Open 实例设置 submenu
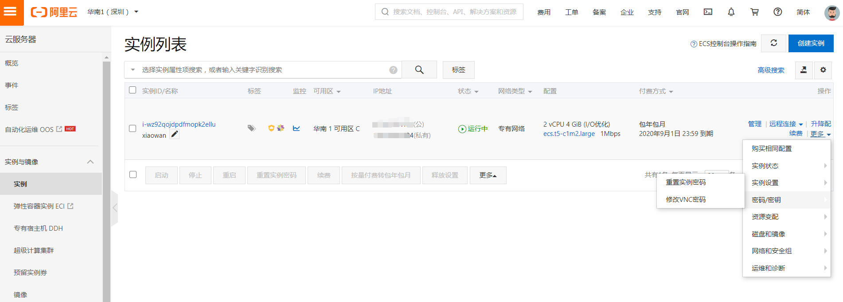843x302 pixels. point(787,182)
